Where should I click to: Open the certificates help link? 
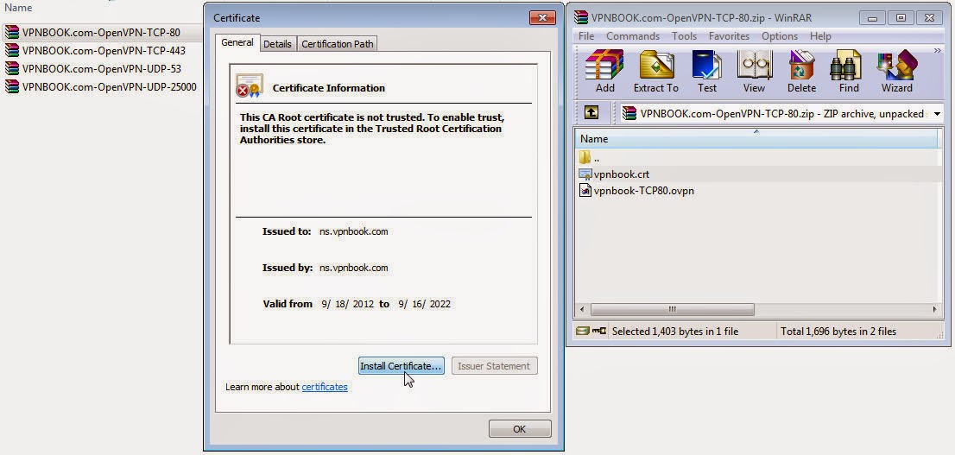325,387
